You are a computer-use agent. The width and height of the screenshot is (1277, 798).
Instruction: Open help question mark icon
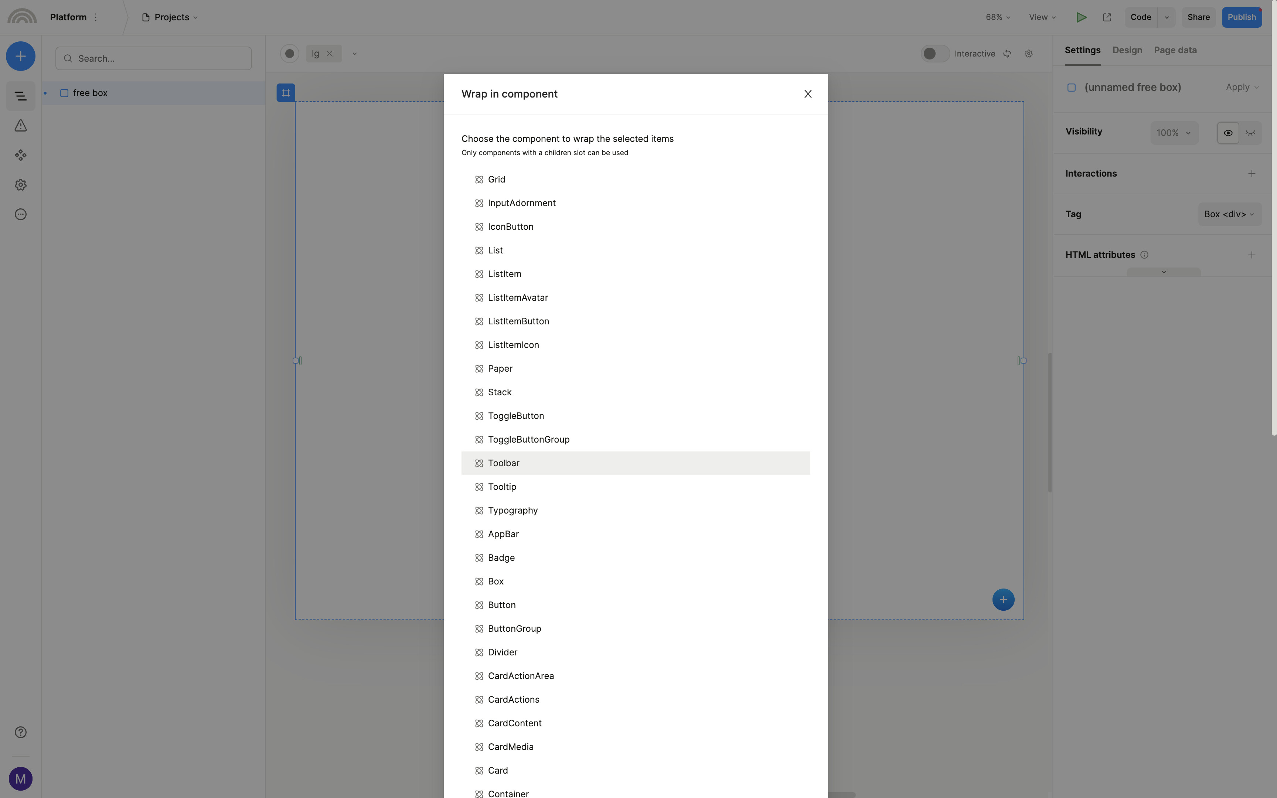click(21, 732)
